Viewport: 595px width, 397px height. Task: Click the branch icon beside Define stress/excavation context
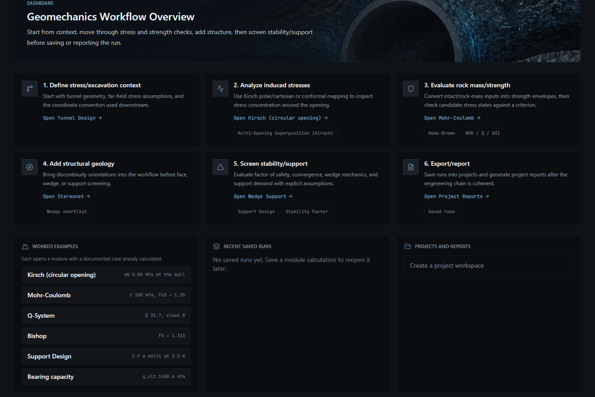pos(30,89)
